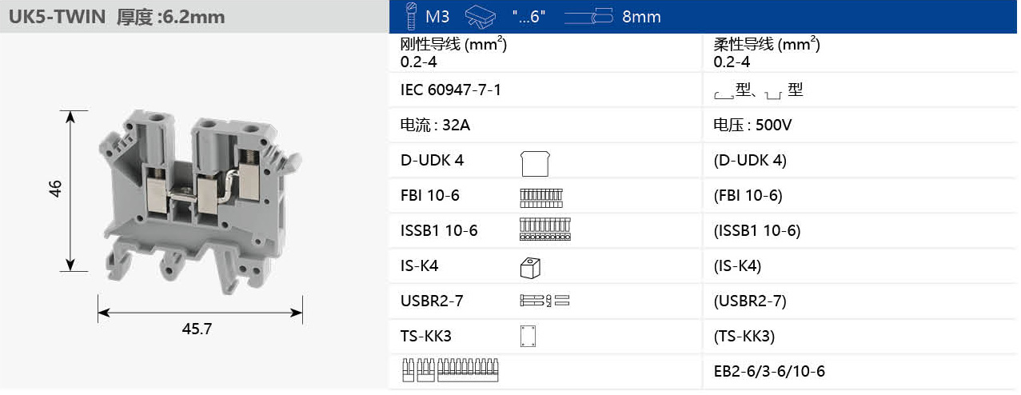Click the IEC 60947-7-1 standard text
Screen dimensions: 1021x395
(451, 90)
